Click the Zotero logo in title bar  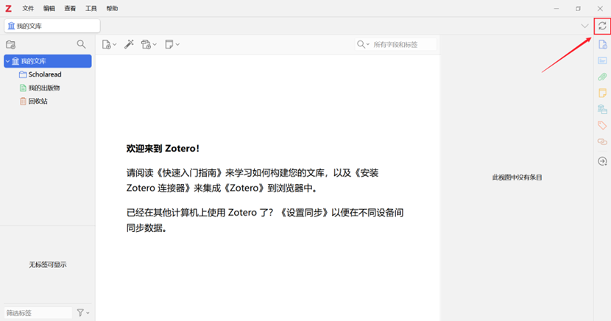[8, 9]
